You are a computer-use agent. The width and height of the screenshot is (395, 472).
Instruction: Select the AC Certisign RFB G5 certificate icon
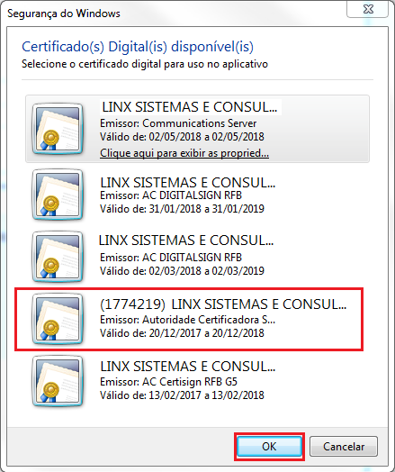57,381
